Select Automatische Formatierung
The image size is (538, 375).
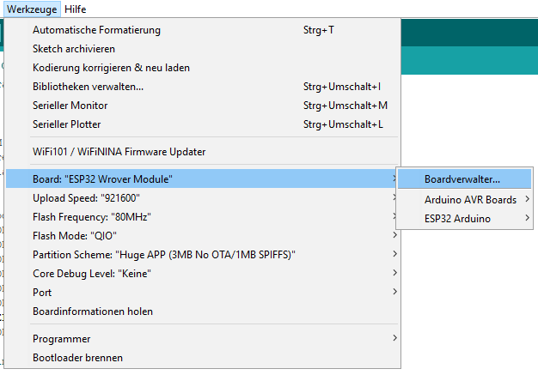[203, 30]
